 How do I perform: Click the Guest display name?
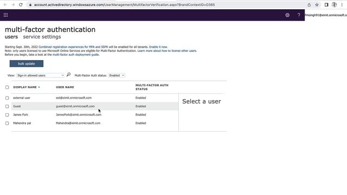(17, 106)
